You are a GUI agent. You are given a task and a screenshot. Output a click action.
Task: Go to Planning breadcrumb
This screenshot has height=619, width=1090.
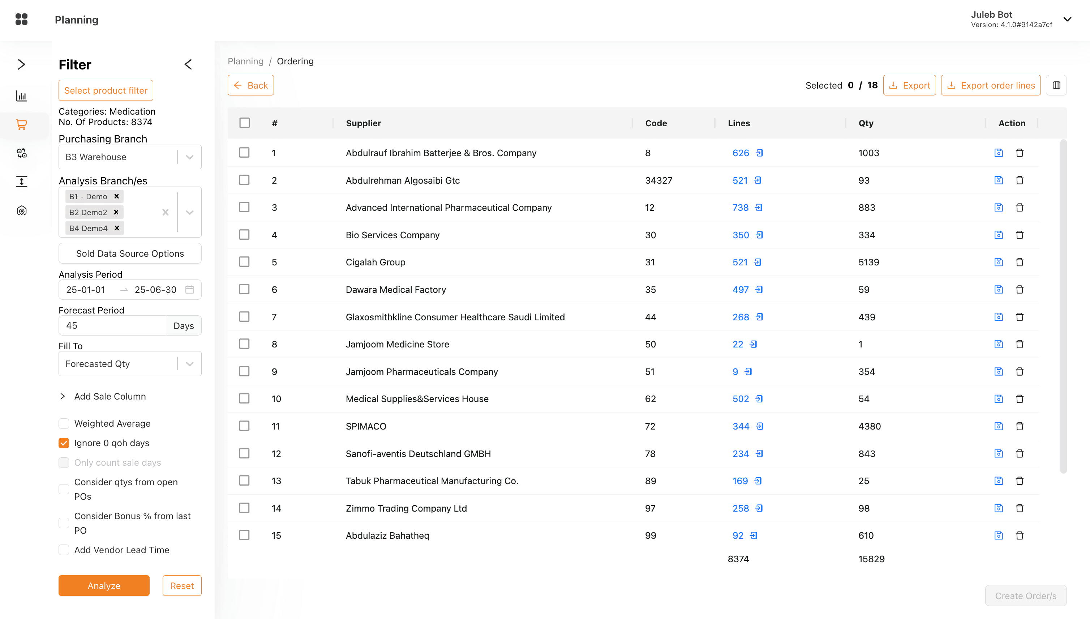coord(246,61)
